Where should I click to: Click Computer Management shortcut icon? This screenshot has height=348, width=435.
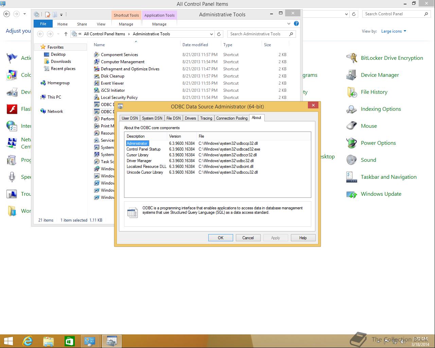click(x=97, y=62)
